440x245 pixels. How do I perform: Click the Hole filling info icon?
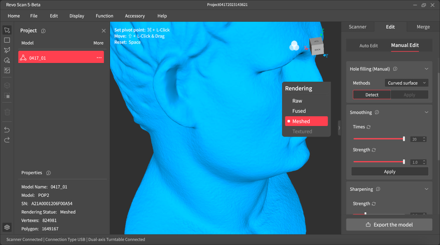click(x=395, y=69)
